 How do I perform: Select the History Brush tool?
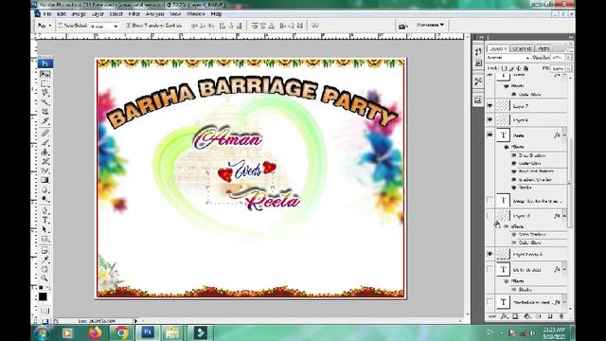click(x=45, y=162)
